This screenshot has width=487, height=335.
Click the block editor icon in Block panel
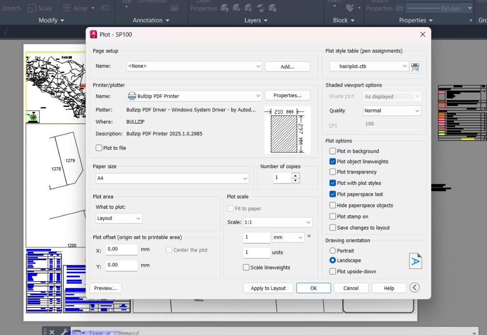coord(350,8)
